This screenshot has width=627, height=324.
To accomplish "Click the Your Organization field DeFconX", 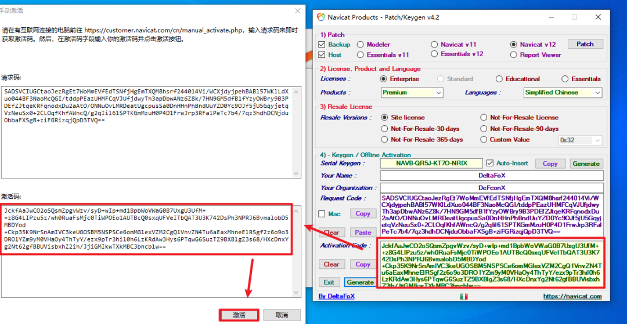I will (492, 188).
